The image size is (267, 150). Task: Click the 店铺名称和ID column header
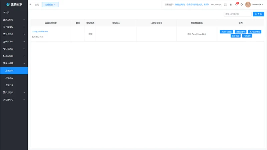click(x=51, y=23)
